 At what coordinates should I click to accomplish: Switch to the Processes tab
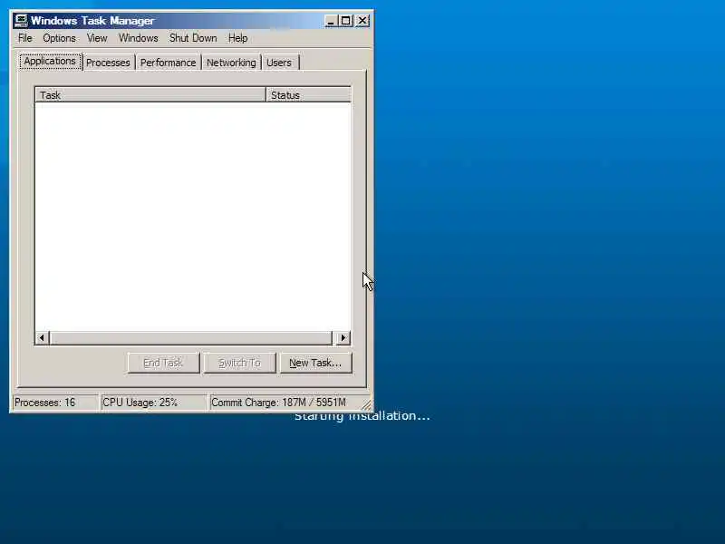(108, 63)
